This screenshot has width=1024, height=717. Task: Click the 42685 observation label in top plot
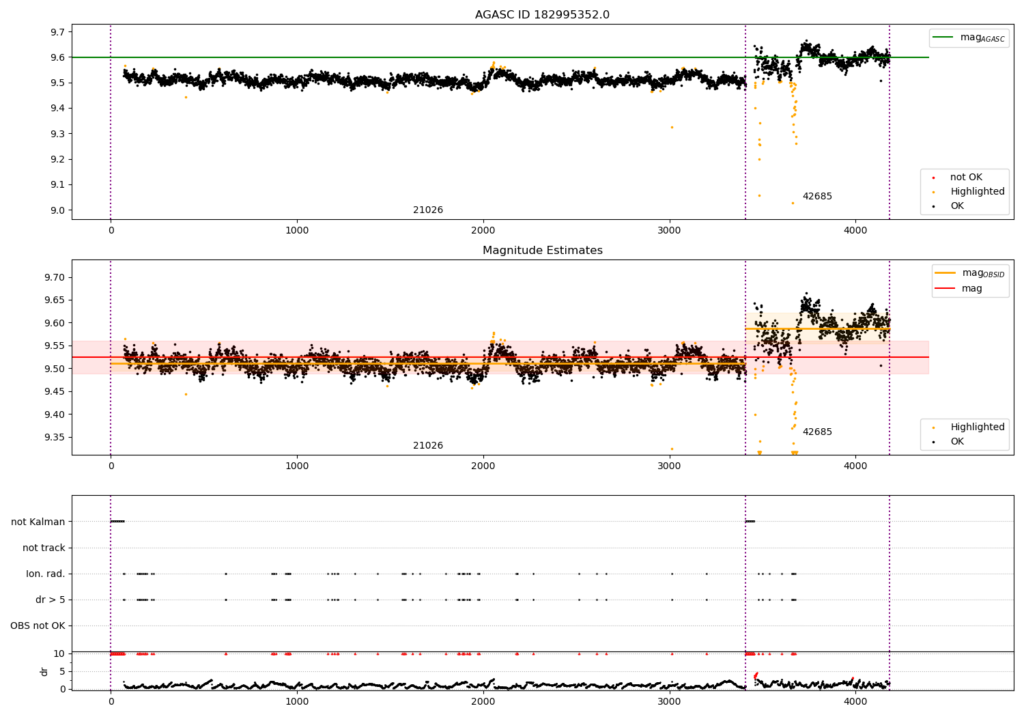pos(817,197)
